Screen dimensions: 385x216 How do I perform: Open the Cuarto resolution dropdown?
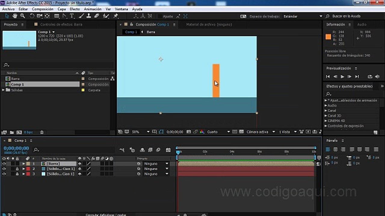tap(218, 132)
